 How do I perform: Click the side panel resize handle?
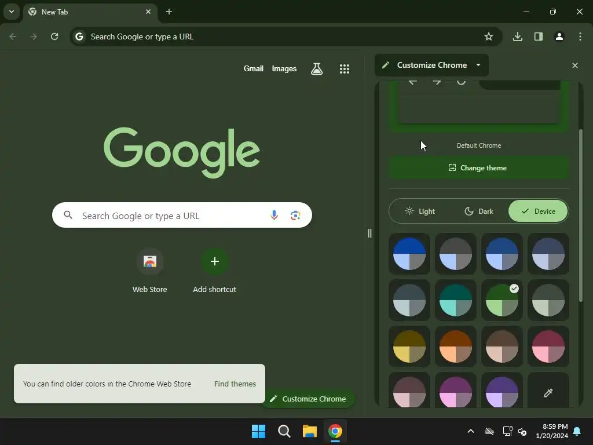[369, 233]
